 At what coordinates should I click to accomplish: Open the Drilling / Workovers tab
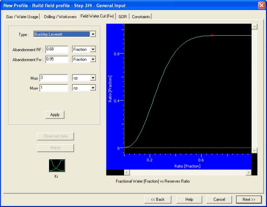60,17
